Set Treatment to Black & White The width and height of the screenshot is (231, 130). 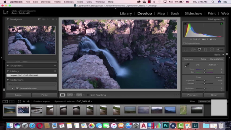[x=216, y=59]
